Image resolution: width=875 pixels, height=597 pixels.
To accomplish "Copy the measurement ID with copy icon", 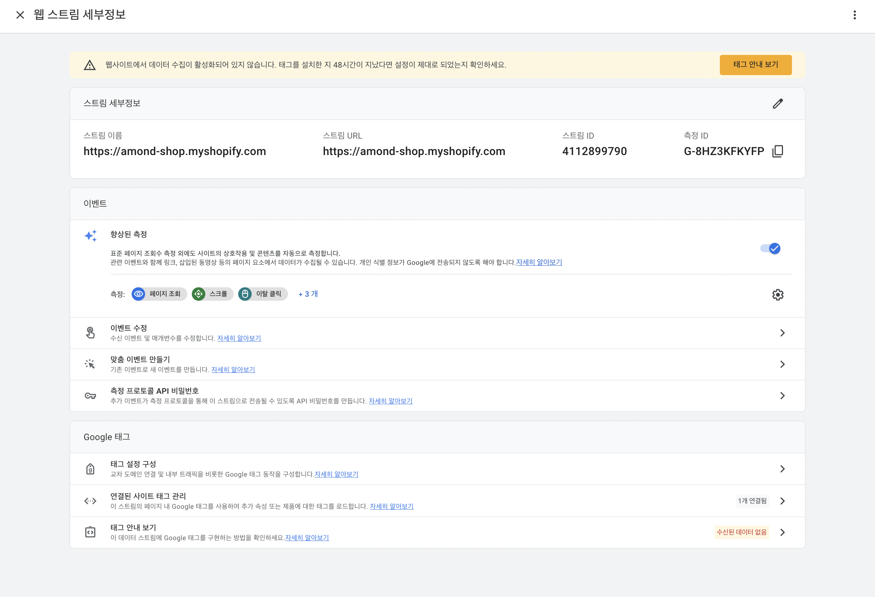I will click(x=777, y=151).
